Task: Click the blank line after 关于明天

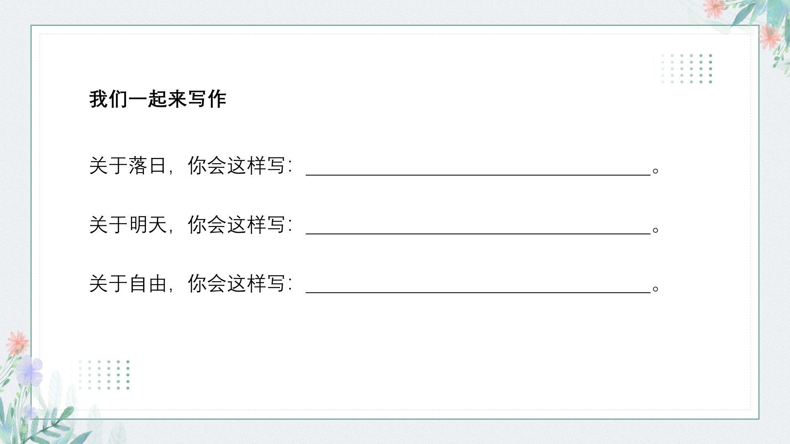Action: (477, 229)
